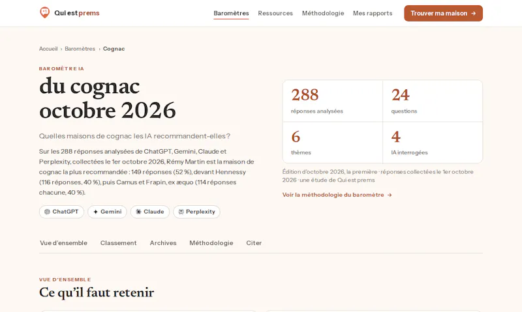Go to Accueil breadcrumb

48,49
